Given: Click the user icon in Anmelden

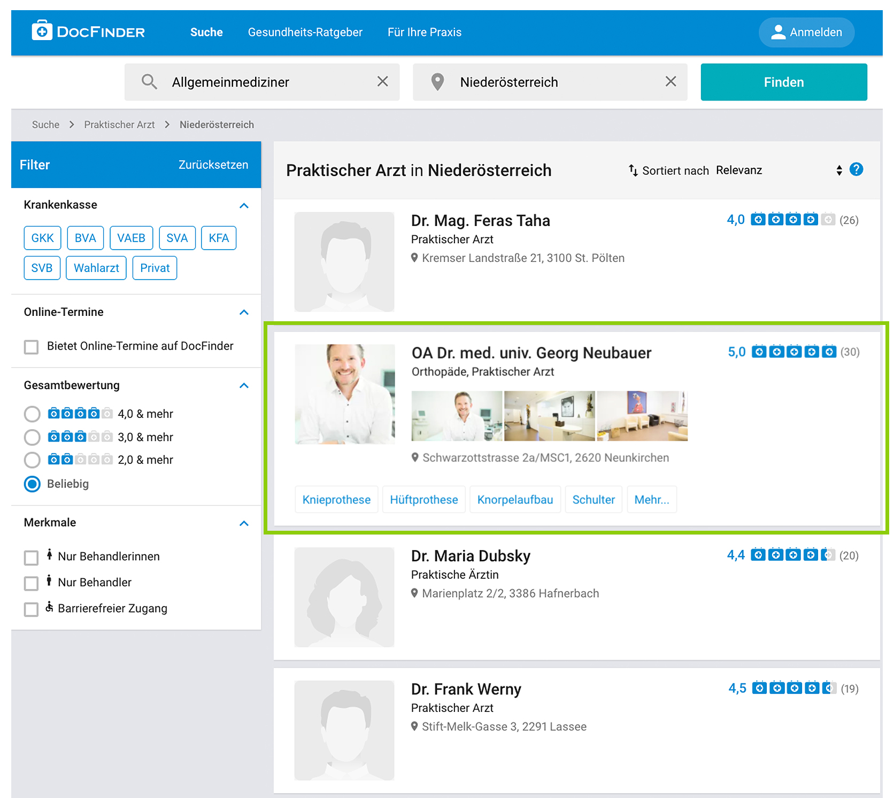Looking at the screenshot, I should point(778,32).
